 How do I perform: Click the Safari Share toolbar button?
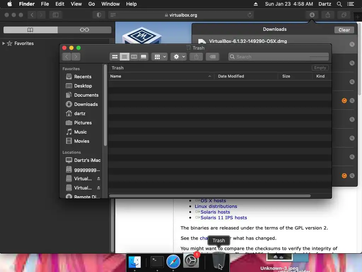point(328,15)
